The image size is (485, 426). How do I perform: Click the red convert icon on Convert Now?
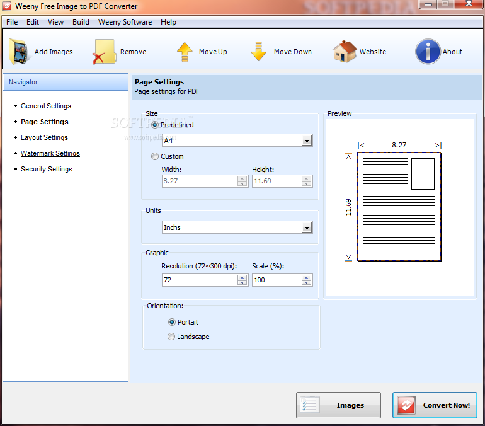[x=406, y=405]
